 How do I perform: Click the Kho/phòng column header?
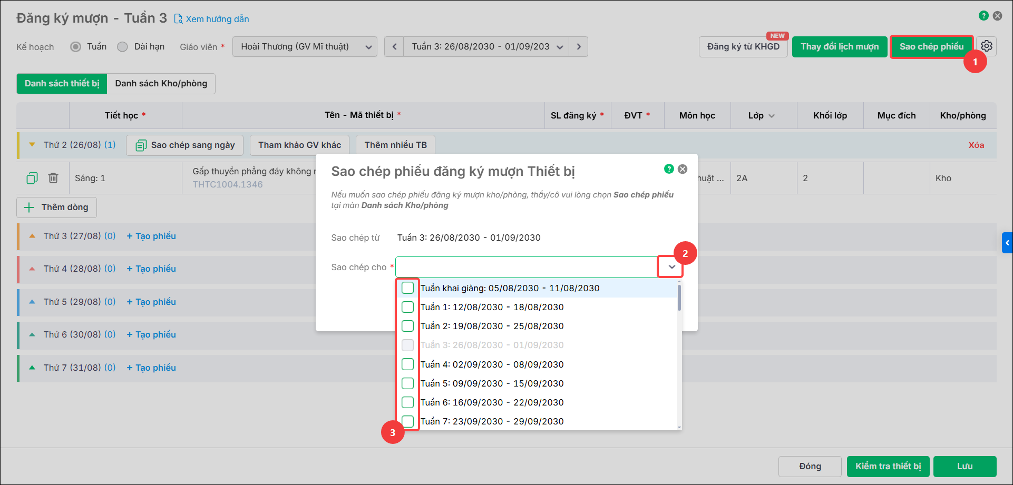963,115
